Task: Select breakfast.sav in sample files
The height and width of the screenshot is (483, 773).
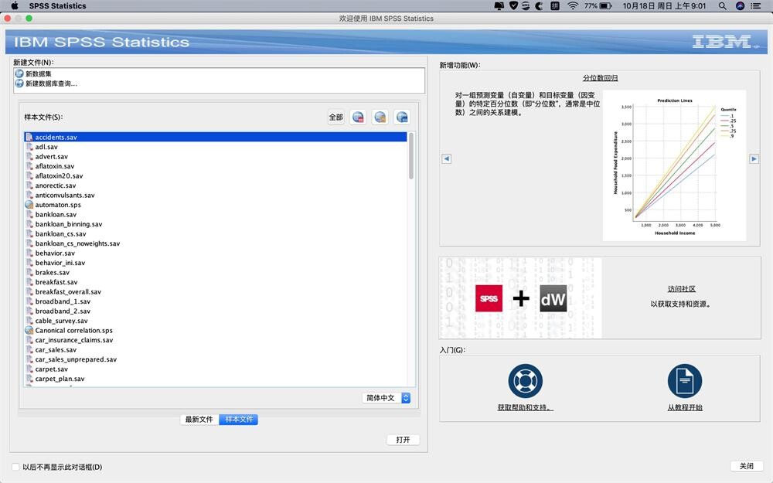Action: point(216,282)
